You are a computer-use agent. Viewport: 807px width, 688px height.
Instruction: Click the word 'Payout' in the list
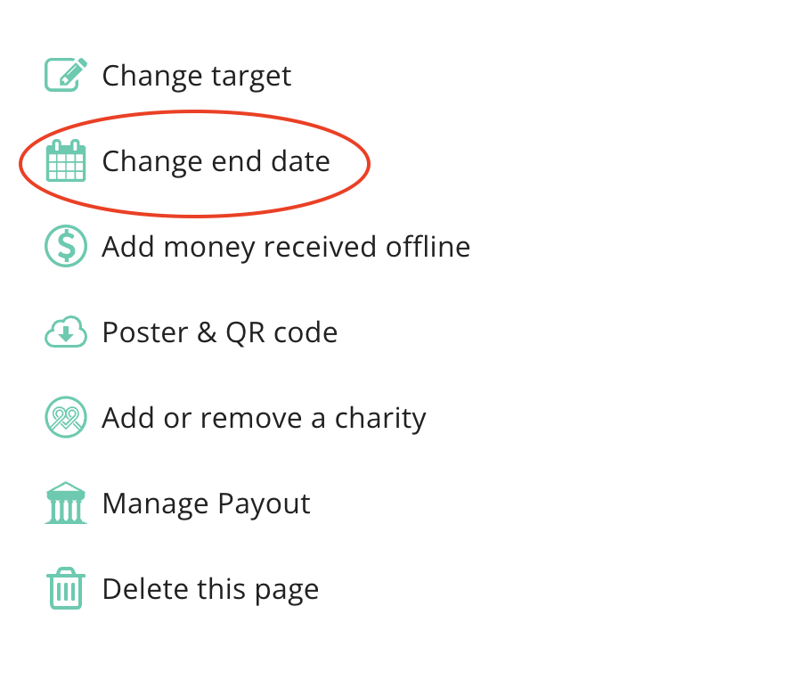(x=264, y=504)
